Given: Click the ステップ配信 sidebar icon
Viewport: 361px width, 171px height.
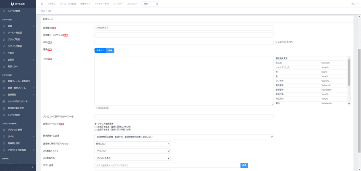Looking at the screenshot, I should click(x=4, y=40).
